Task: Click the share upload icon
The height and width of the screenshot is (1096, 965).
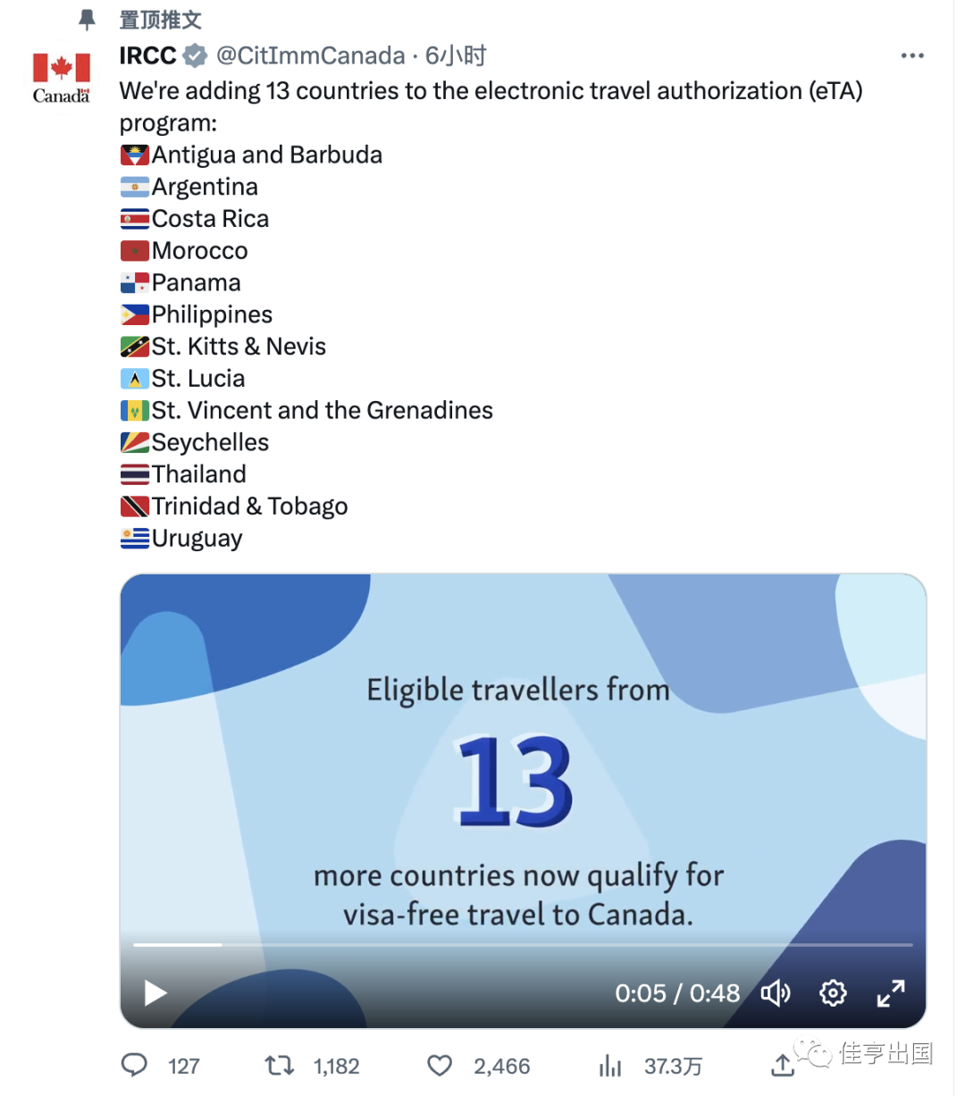Action: (x=783, y=1065)
